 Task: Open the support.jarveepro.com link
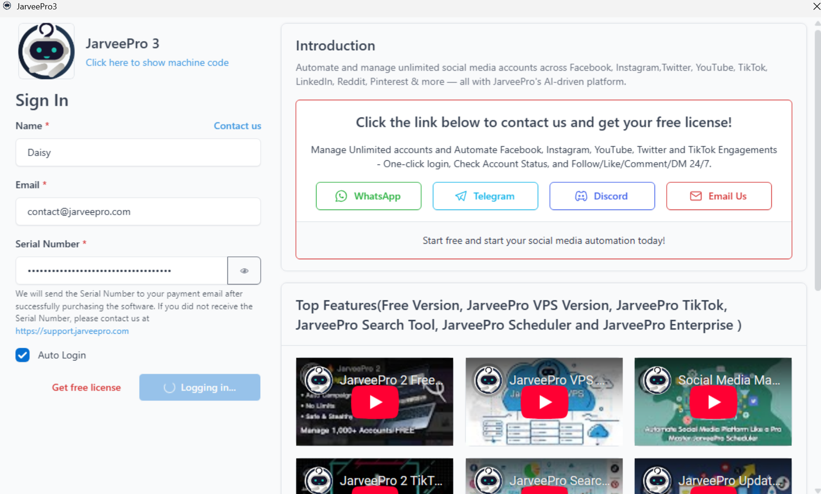[72, 331]
